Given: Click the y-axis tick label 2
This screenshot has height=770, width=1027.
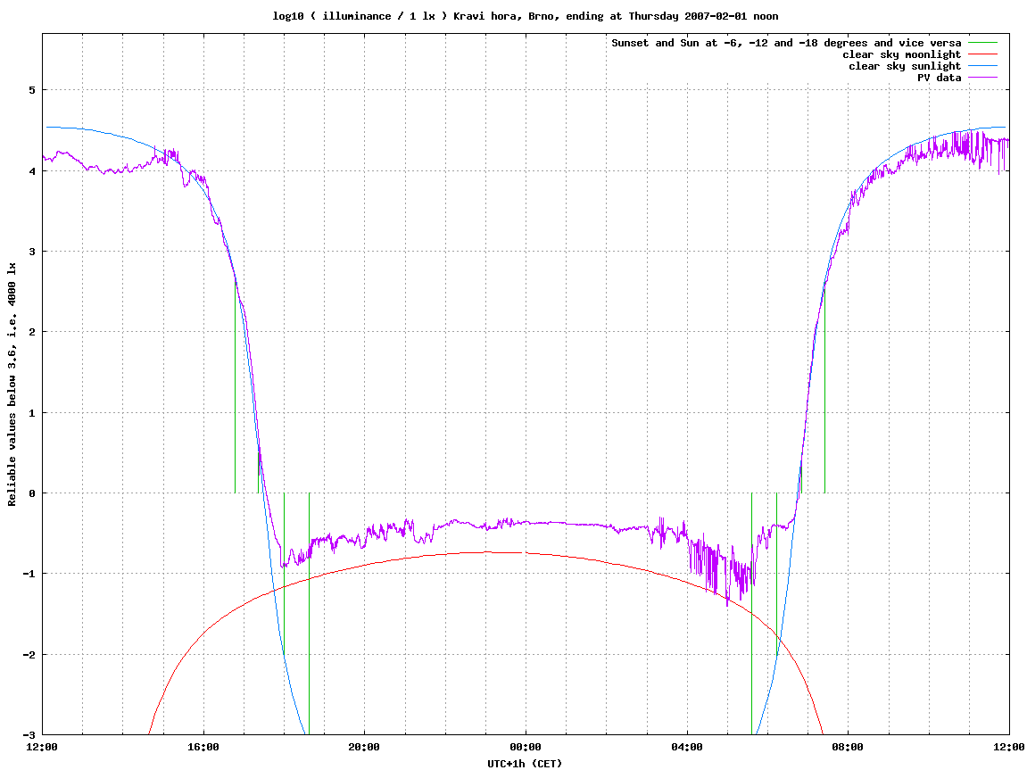Looking at the screenshot, I should 32,332.
